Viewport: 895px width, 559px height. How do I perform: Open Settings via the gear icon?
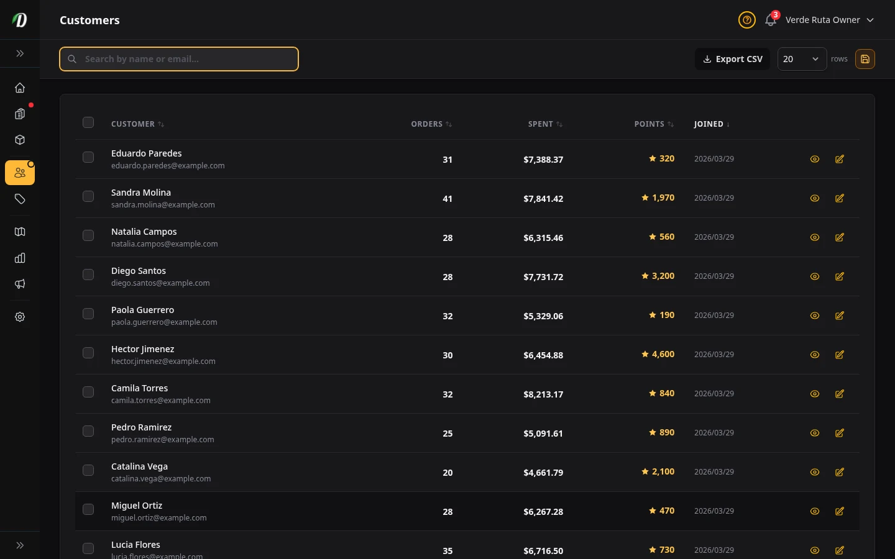(20, 317)
